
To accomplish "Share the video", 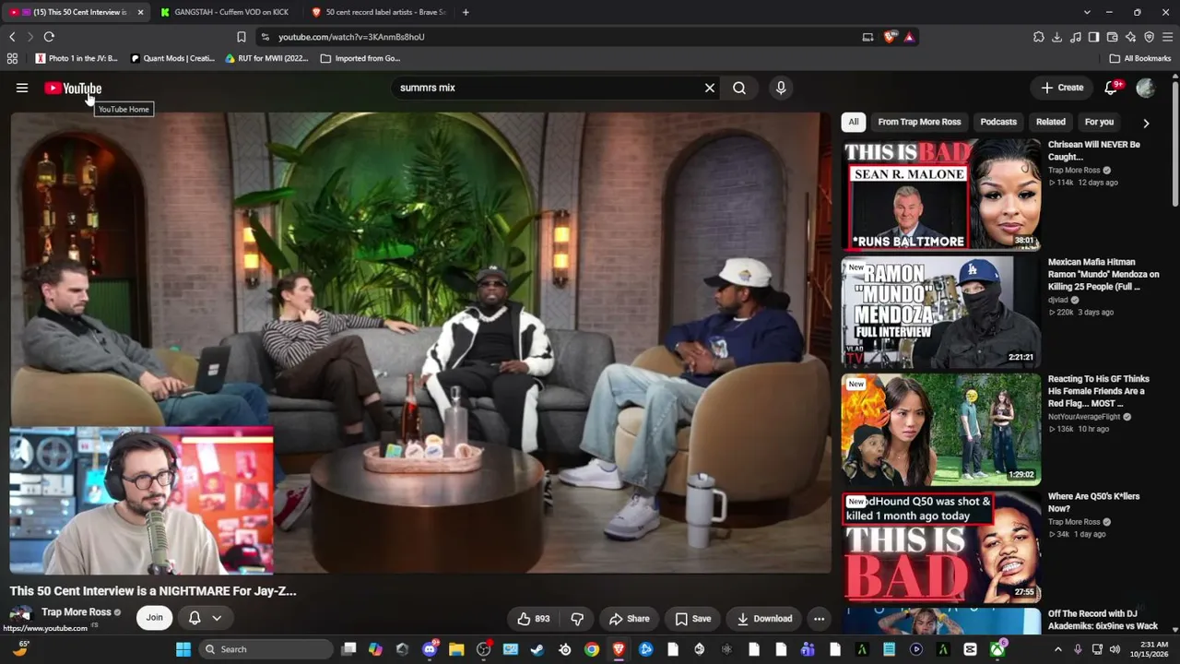I will coord(629,619).
